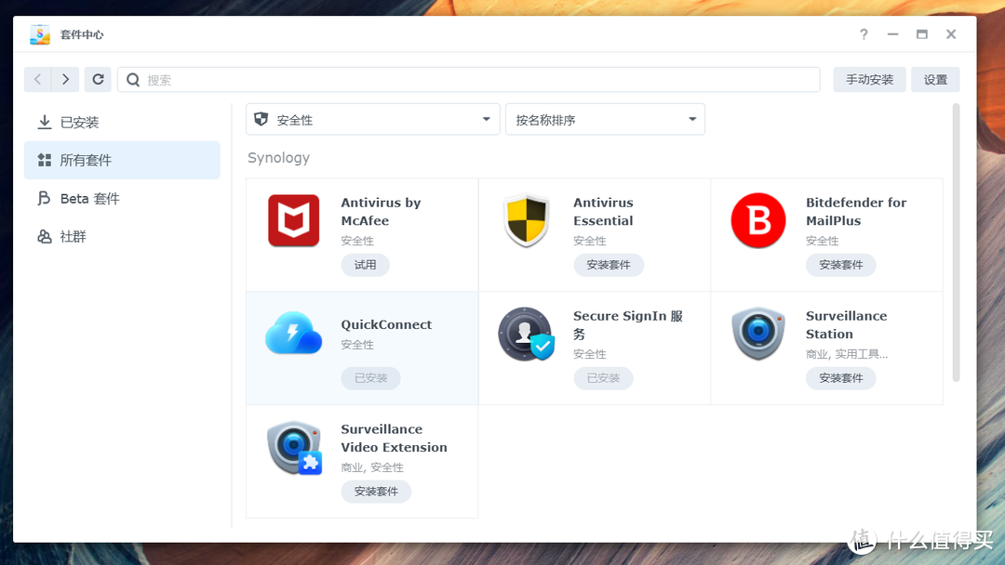The height and width of the screenshot is (565, 1005).
Task: Open the Antivirus Essential shield icon
Action: tap(526, 221)
